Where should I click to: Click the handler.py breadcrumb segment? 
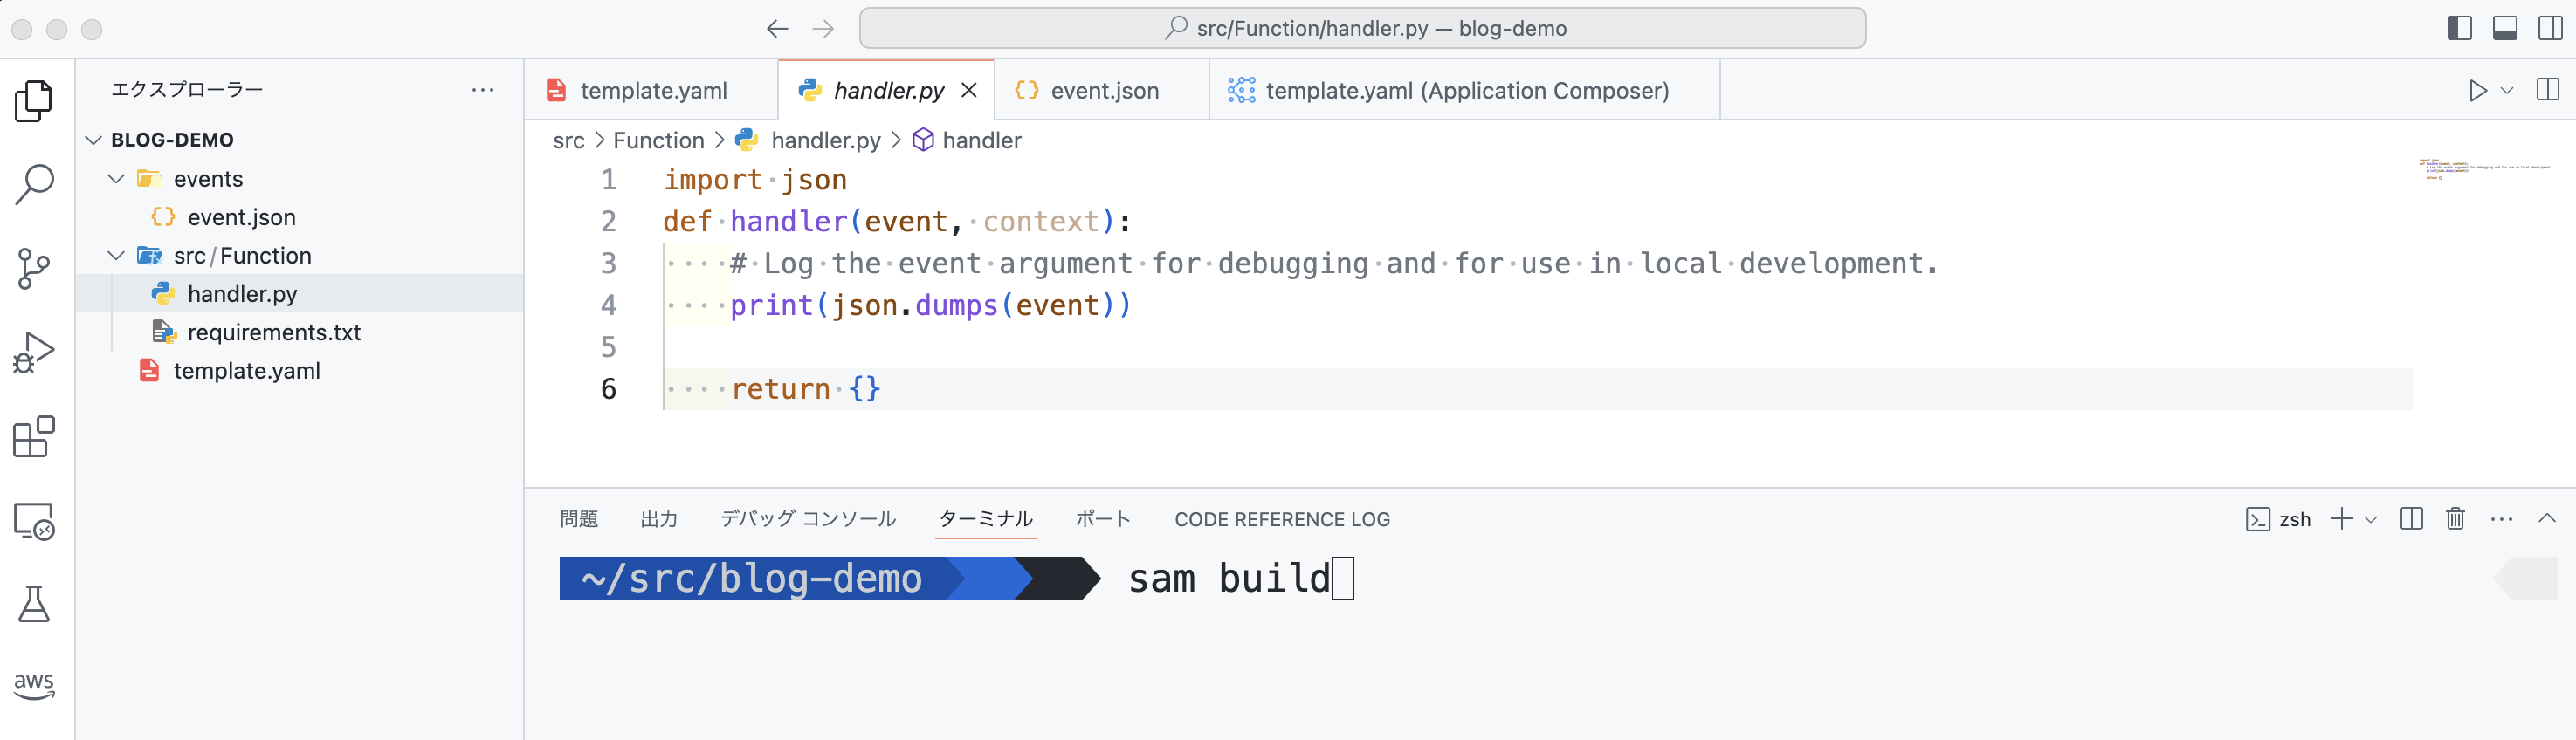click(825, 141)
